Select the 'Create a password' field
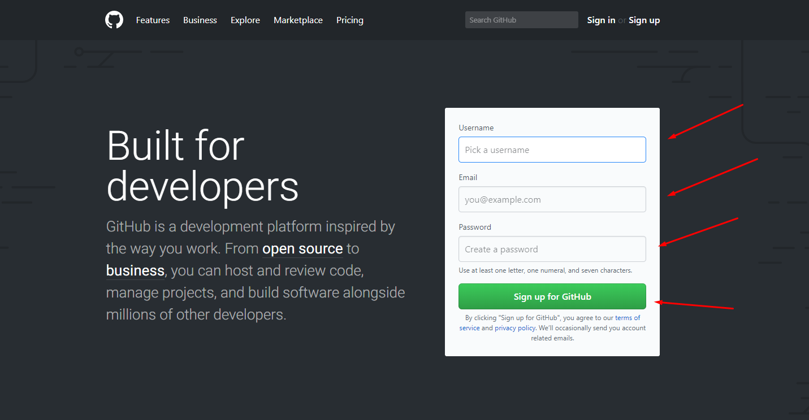The height and width of the screenshot is (420, 809). pos(552,249)
